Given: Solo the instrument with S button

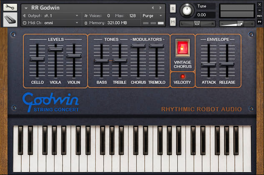Looking at the screenshot, I should click(x=173, y=8).
